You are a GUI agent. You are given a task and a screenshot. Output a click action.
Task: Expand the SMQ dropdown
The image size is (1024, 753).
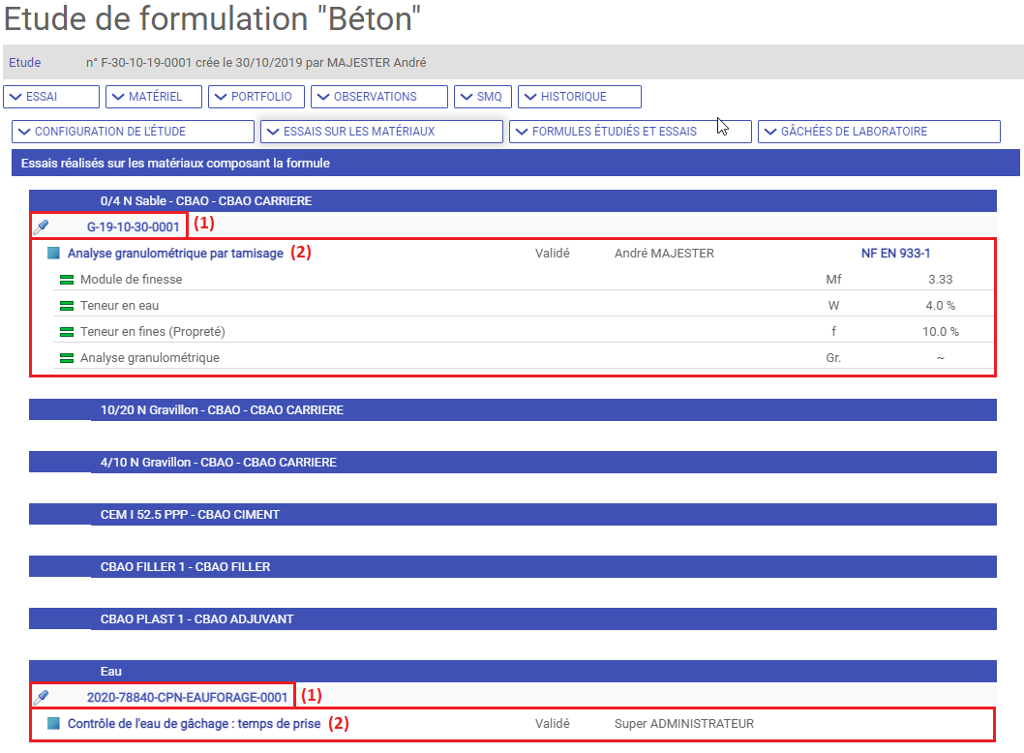[483, 97]
